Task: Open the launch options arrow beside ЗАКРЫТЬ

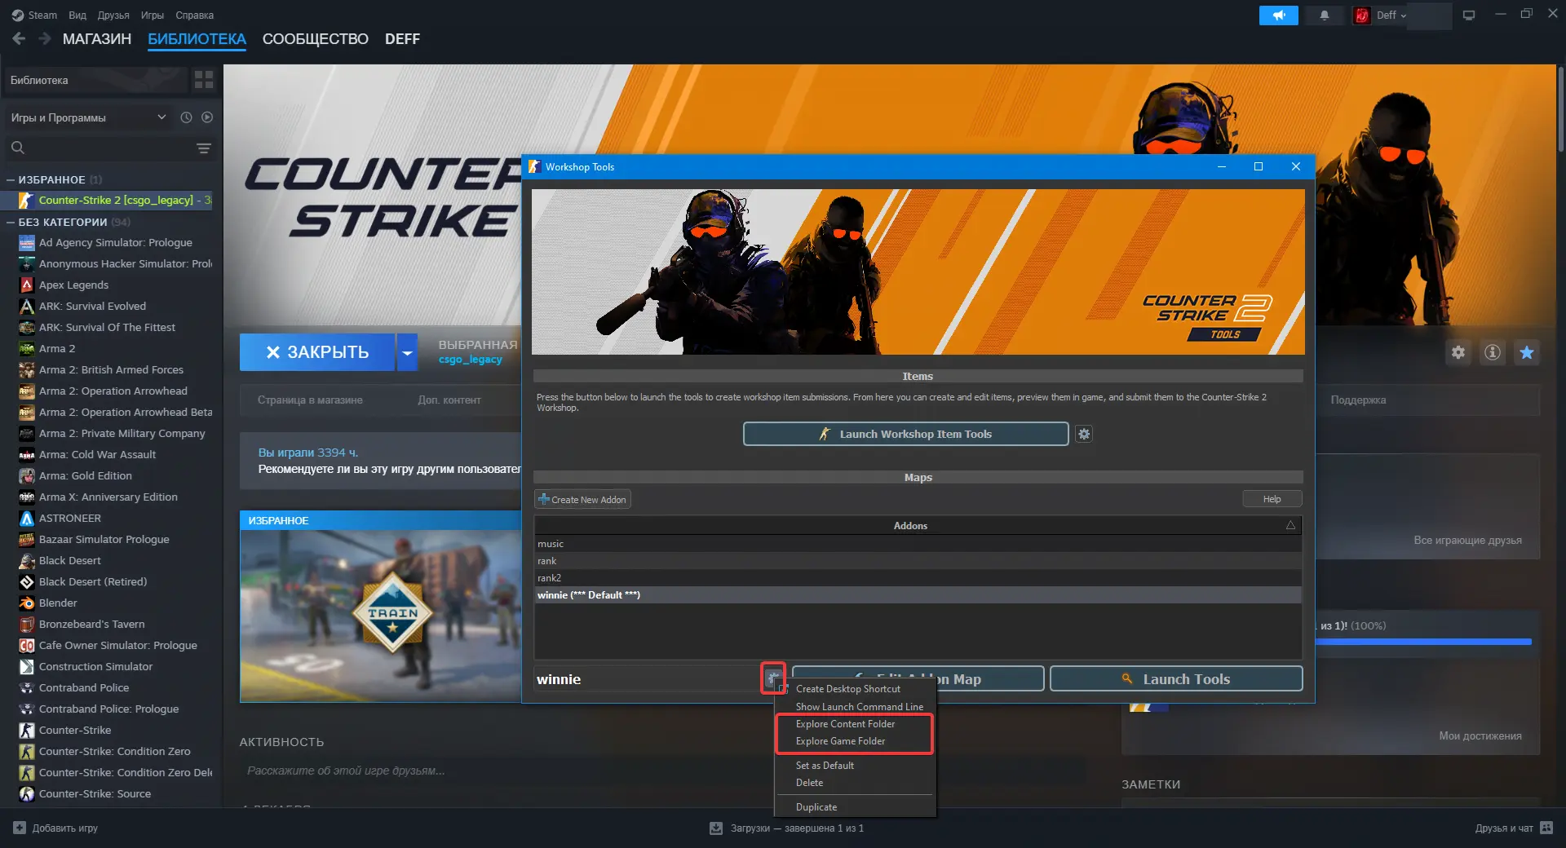Action: click(x=407, y=352)
